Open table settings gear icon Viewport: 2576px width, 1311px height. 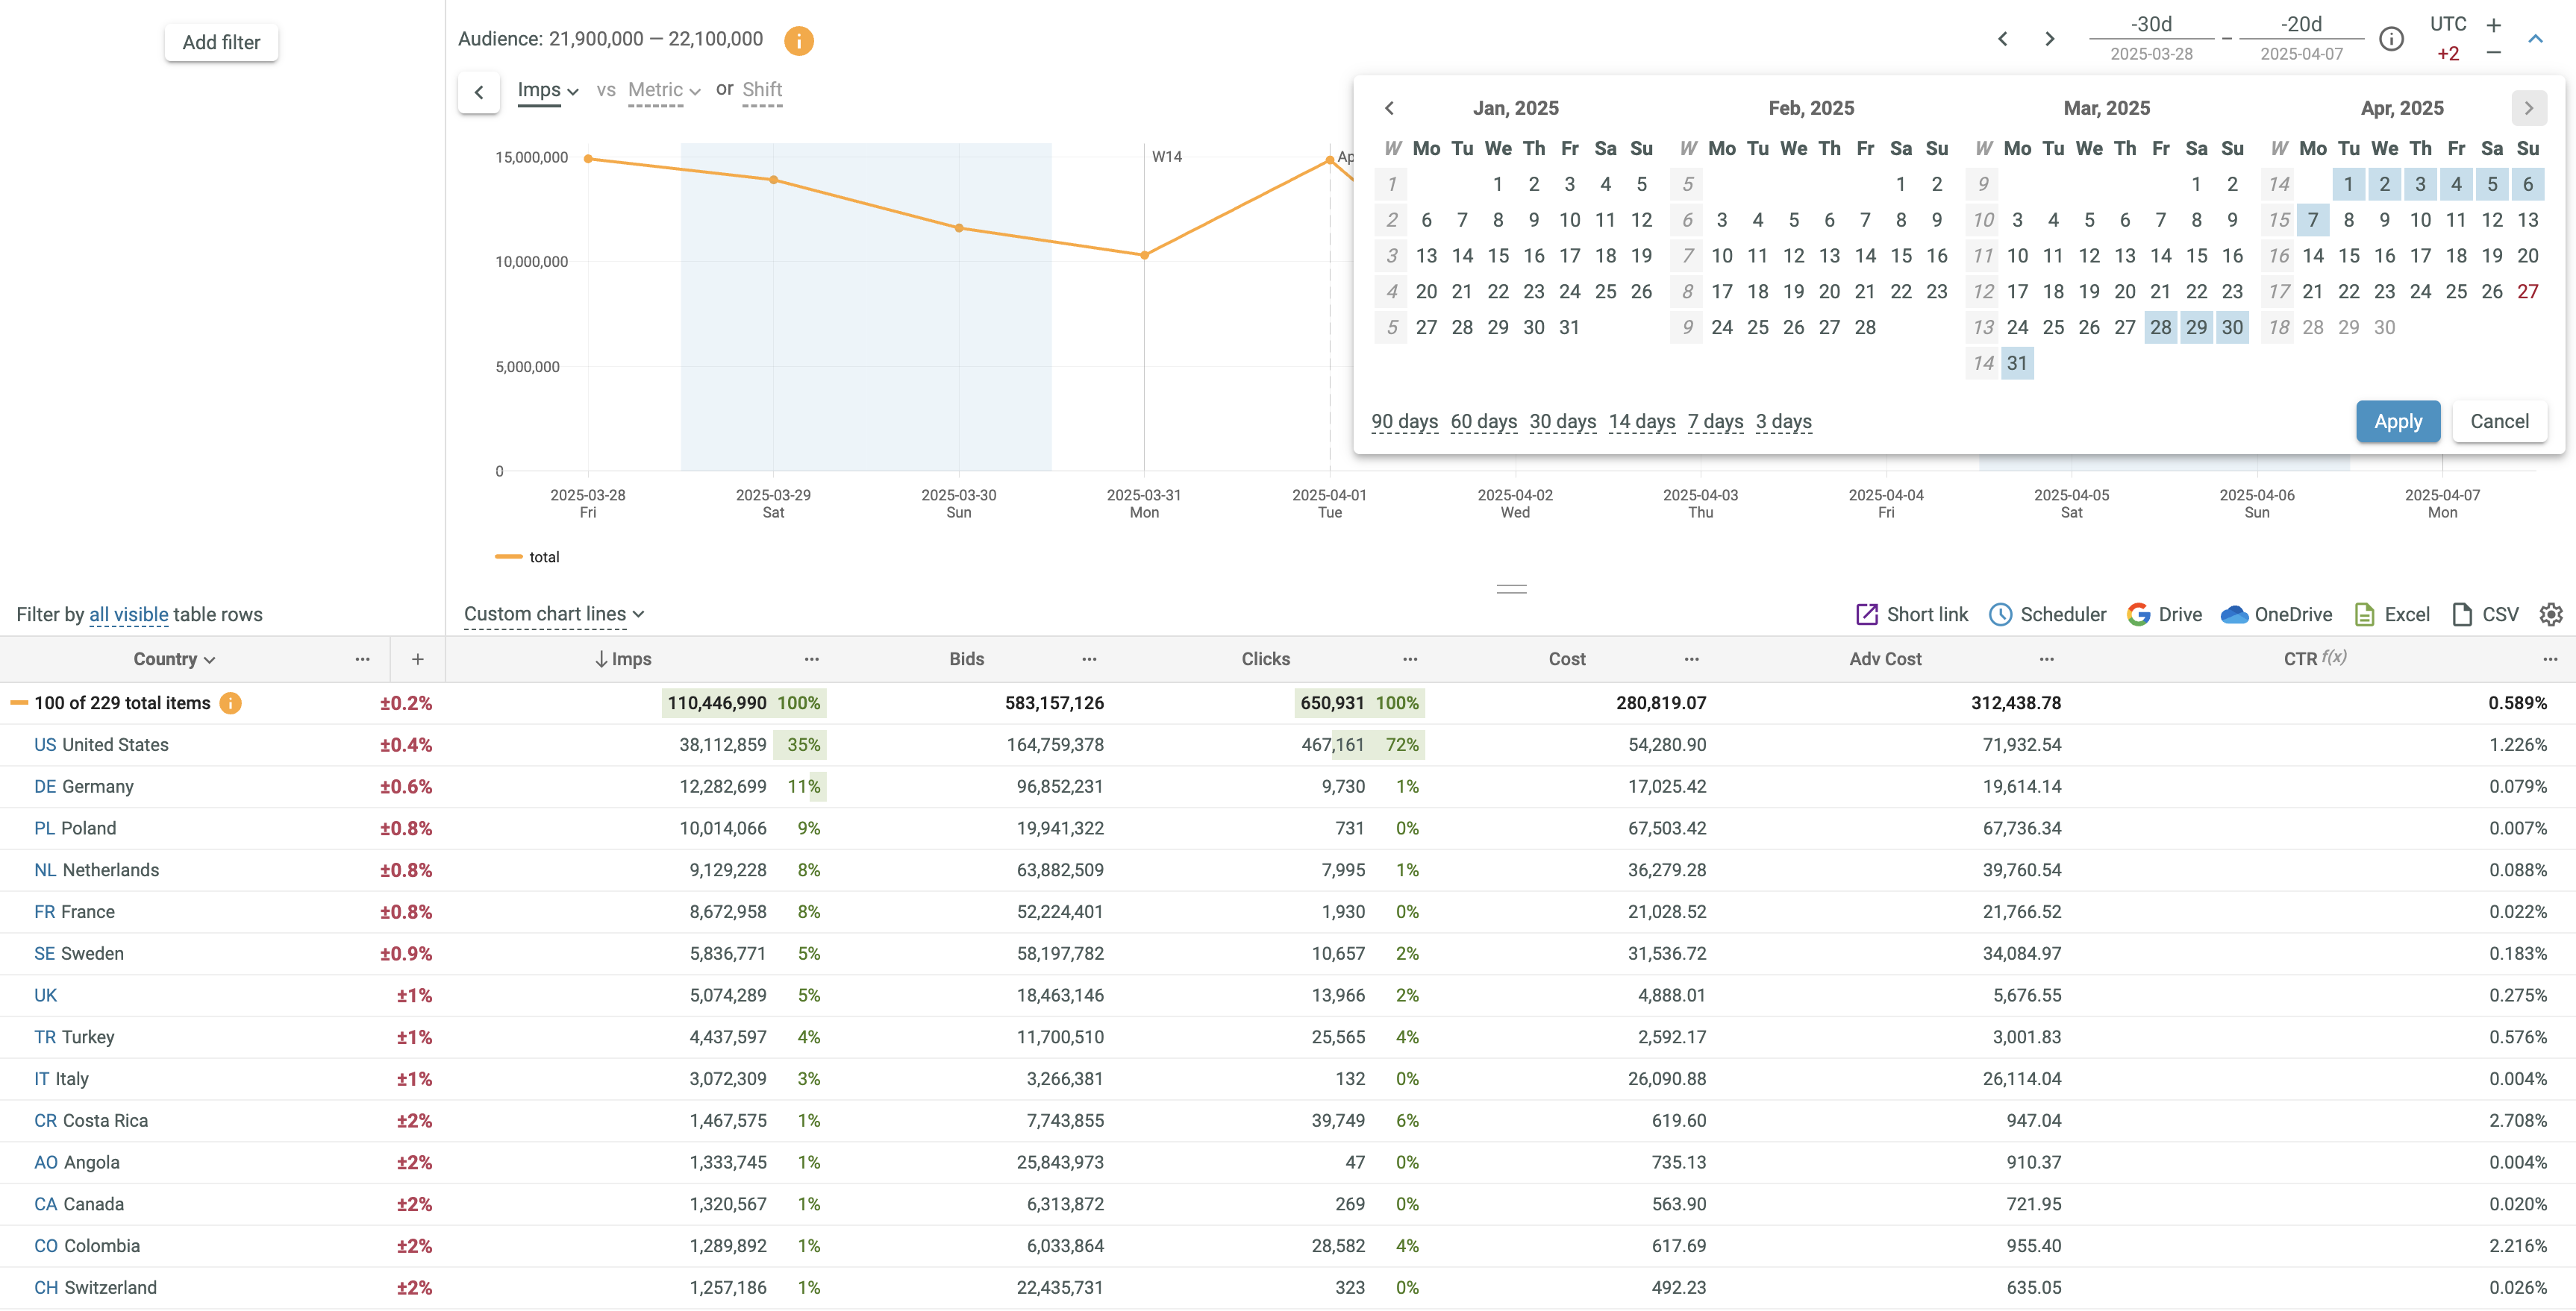[x=2551, y=614]
